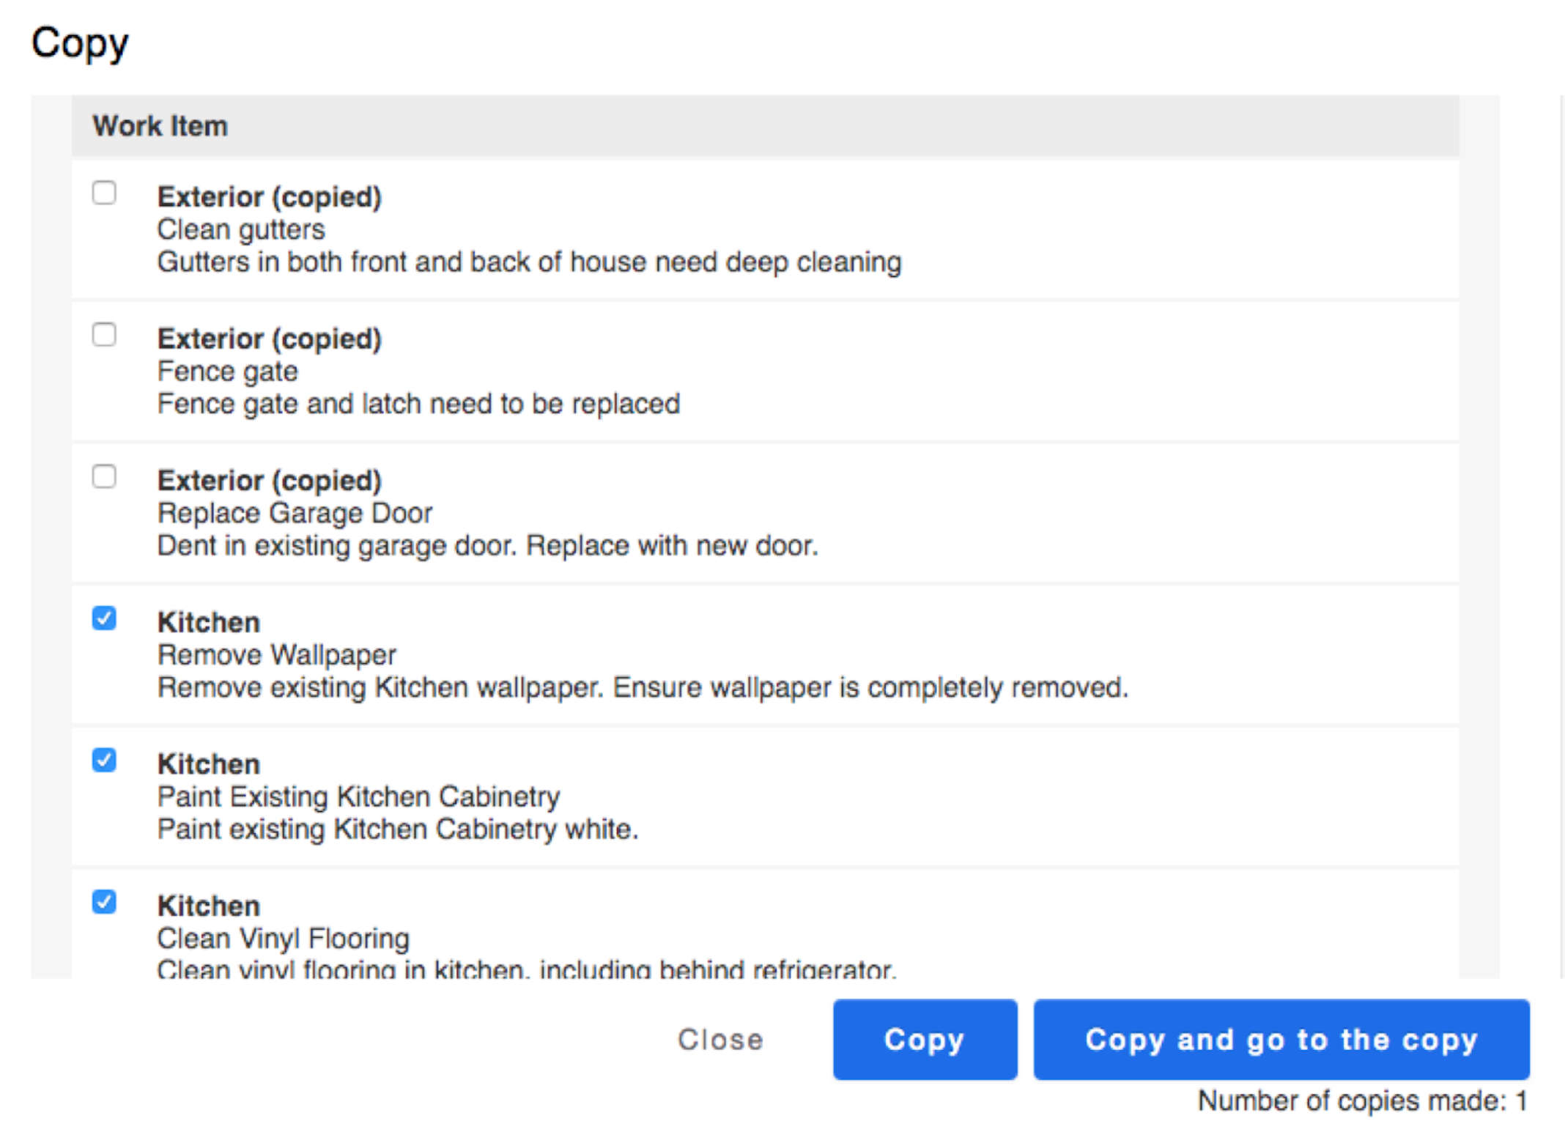Screen dimensions: 1565x1124
Task: Click the 'Dent in existing garage door' description
Action: (x=487, y=546)
